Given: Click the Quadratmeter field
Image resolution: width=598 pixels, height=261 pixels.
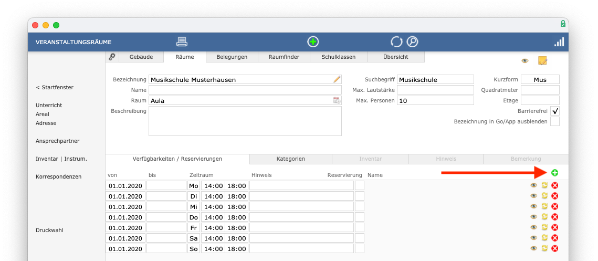Looking at the screenshot, I should [540, 90].
